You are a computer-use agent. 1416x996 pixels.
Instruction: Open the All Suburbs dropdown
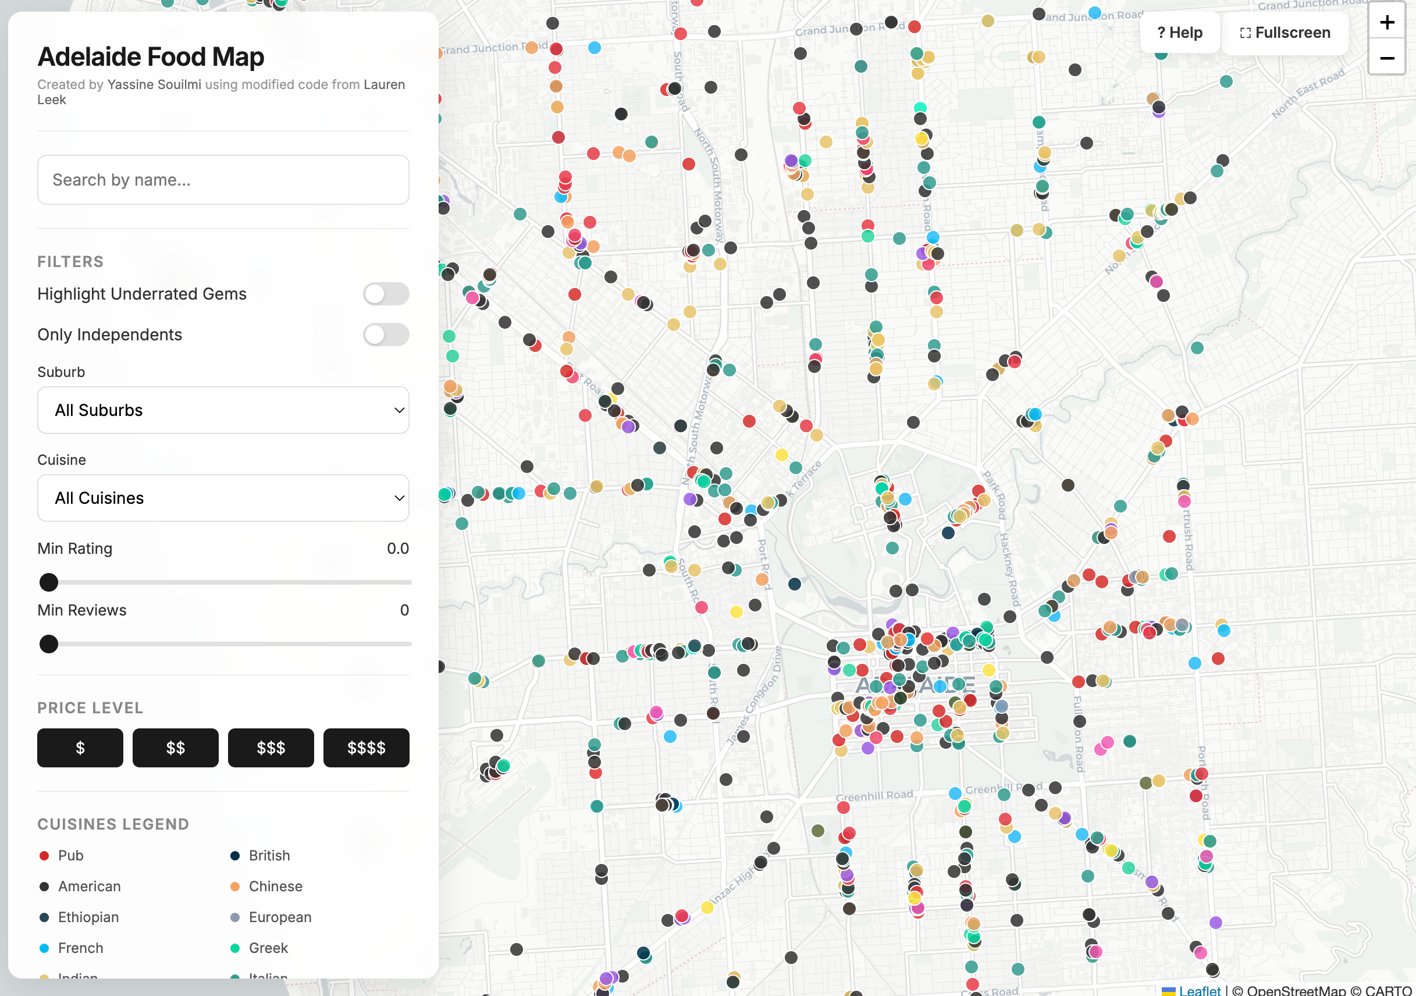pos(223,410)
